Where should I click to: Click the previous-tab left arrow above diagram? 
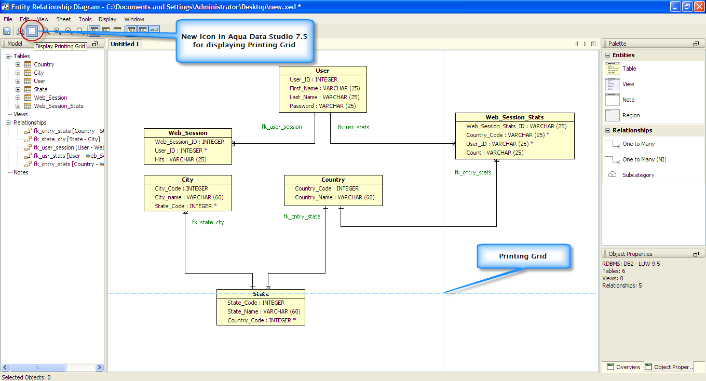(x=576, y=44)
